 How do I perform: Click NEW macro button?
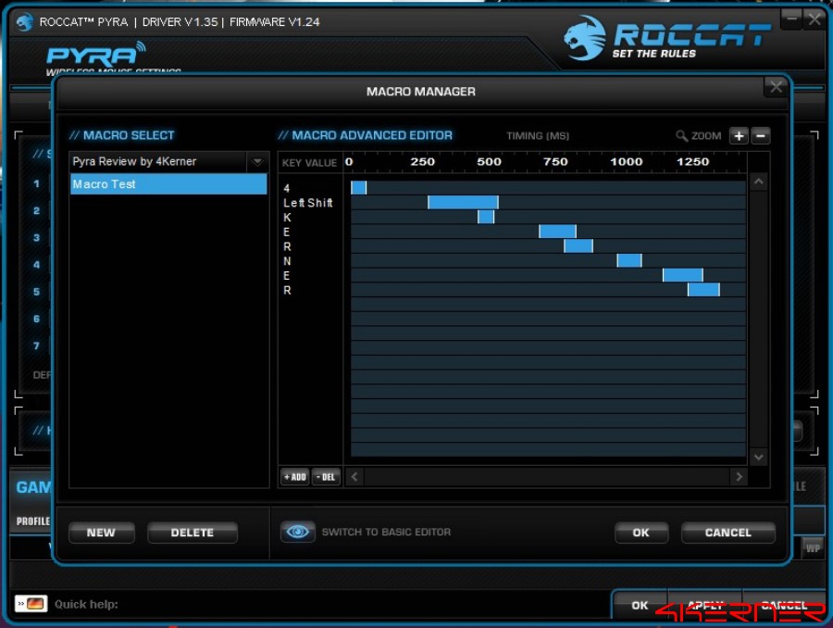102,533
